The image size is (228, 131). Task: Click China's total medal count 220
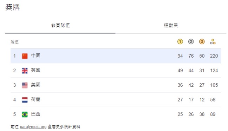pyautogui.click(x=214, y=56)
